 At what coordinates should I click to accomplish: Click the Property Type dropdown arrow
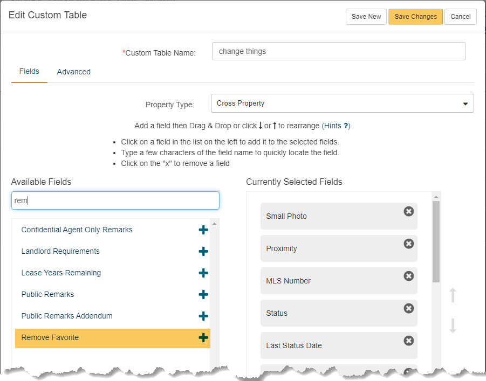point(466,104)
